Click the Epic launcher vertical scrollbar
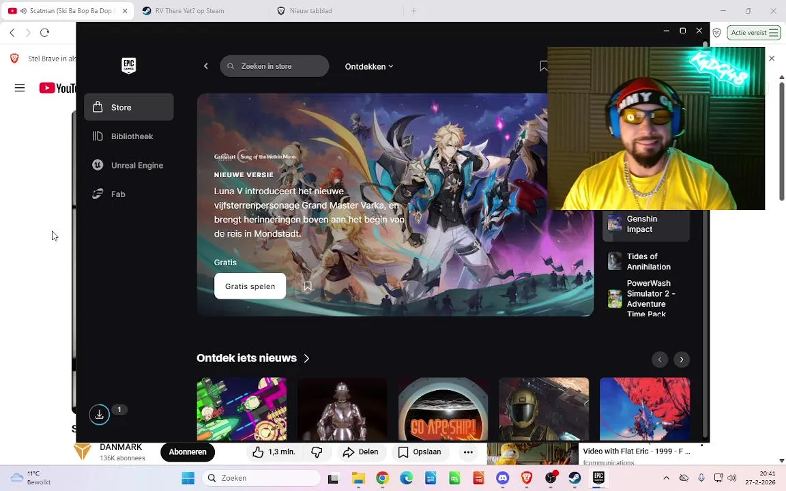The image size is (786, 491). click(705, 241)
